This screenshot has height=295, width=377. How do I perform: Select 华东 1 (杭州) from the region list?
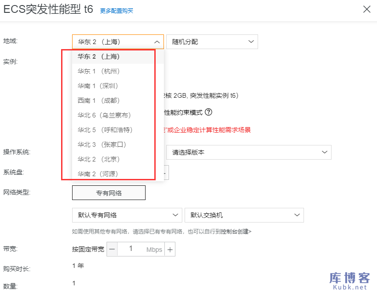tap(118, 72)
